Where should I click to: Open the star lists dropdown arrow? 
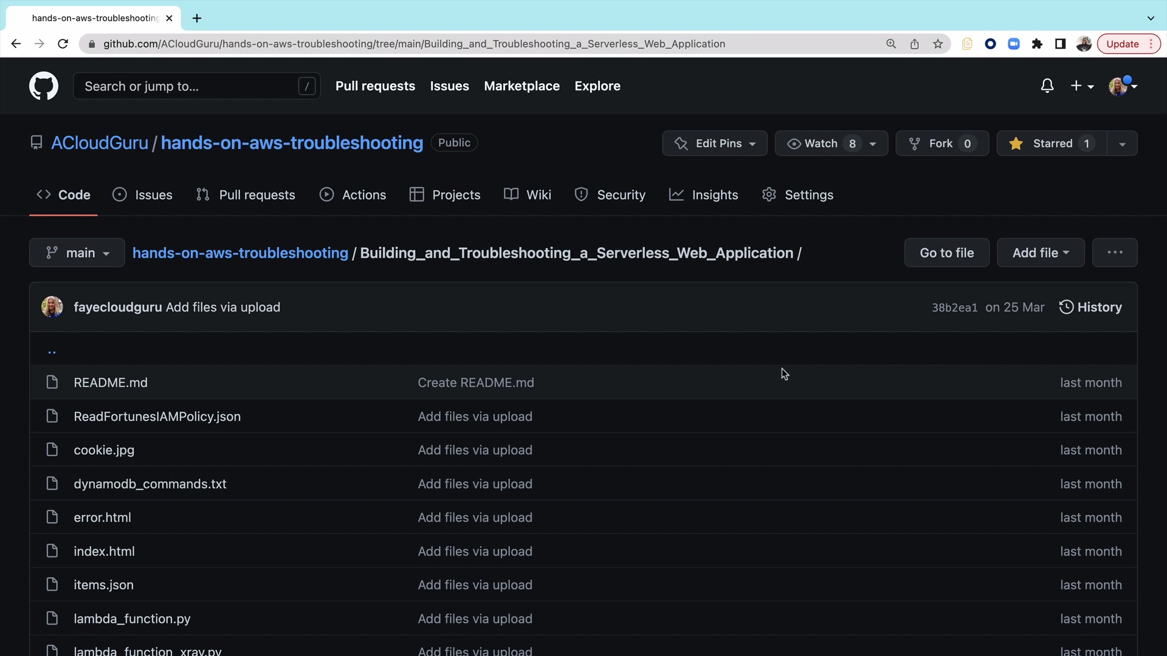(1122, 144)
